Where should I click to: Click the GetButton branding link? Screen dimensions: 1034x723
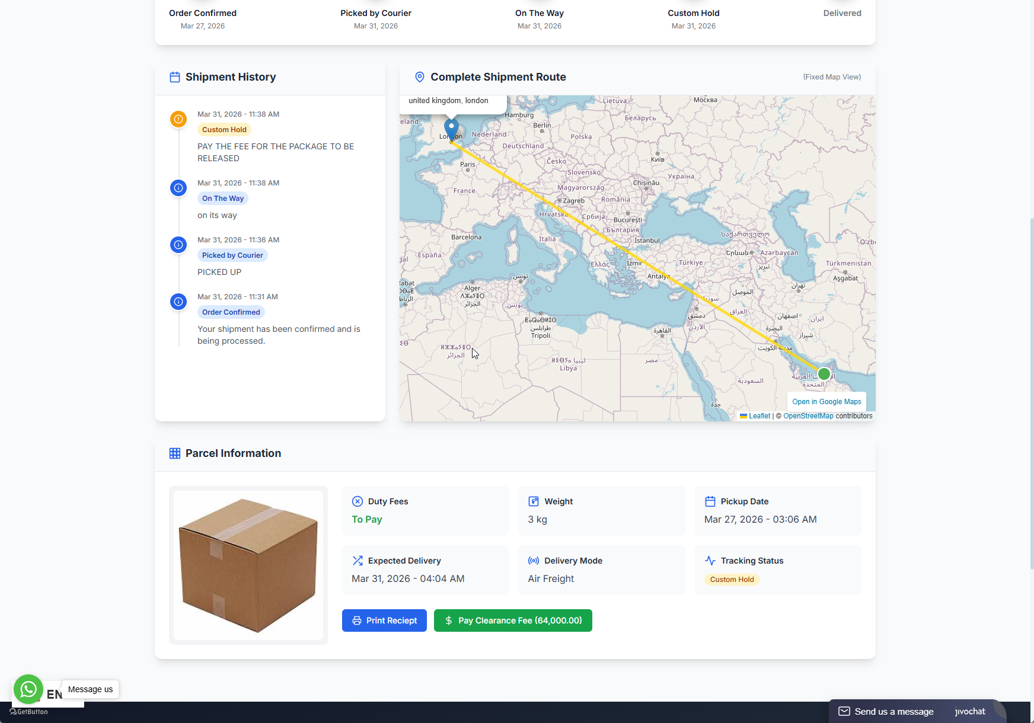point(28,712)
